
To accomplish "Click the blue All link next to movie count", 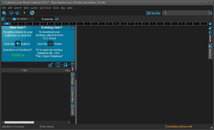I will click(x=57, y=19).
